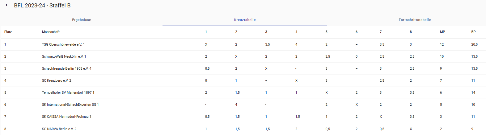
Task: Click the Platz column header
Action: pyautogui.click(x=8, y=32)
